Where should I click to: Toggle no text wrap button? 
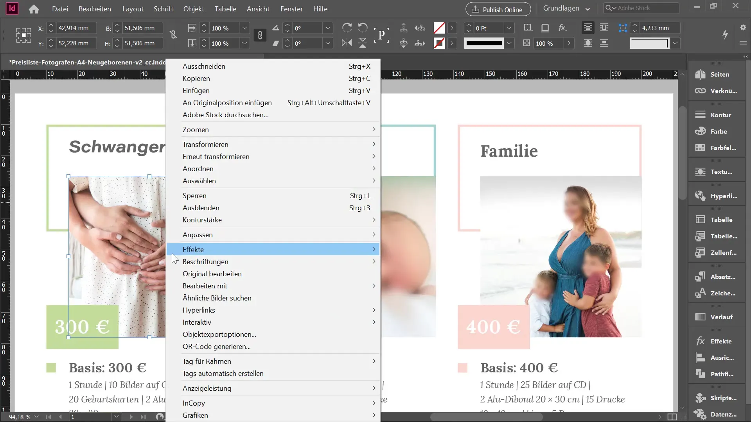pyautogui.click(x=588, y=28)
